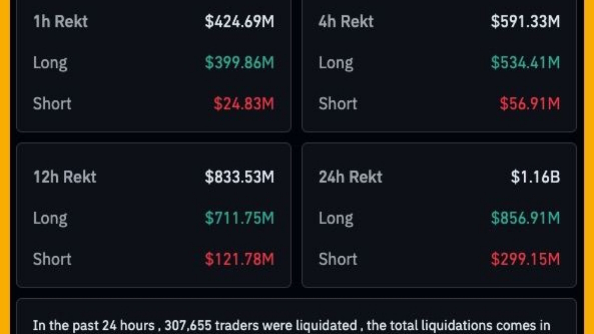Click the 12h short value $121.78M
594x334 pixels.
(239, 259)
